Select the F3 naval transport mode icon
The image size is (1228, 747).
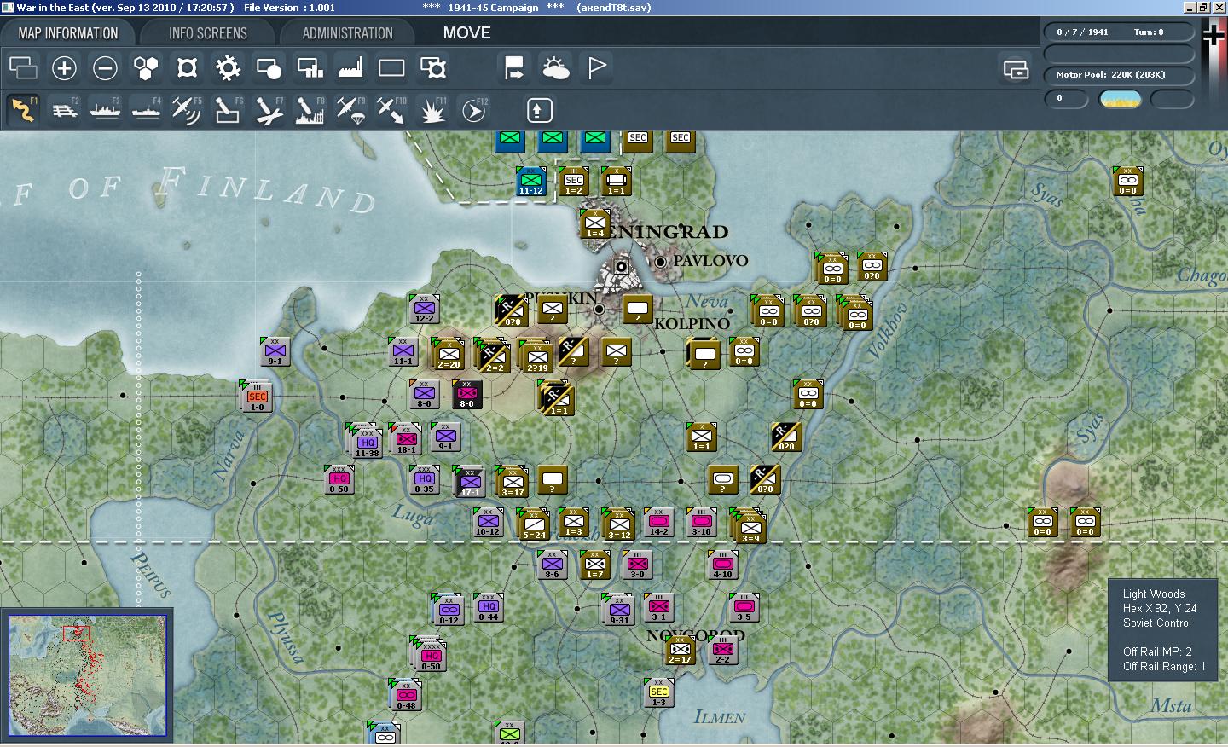click(x=105, y=110)
